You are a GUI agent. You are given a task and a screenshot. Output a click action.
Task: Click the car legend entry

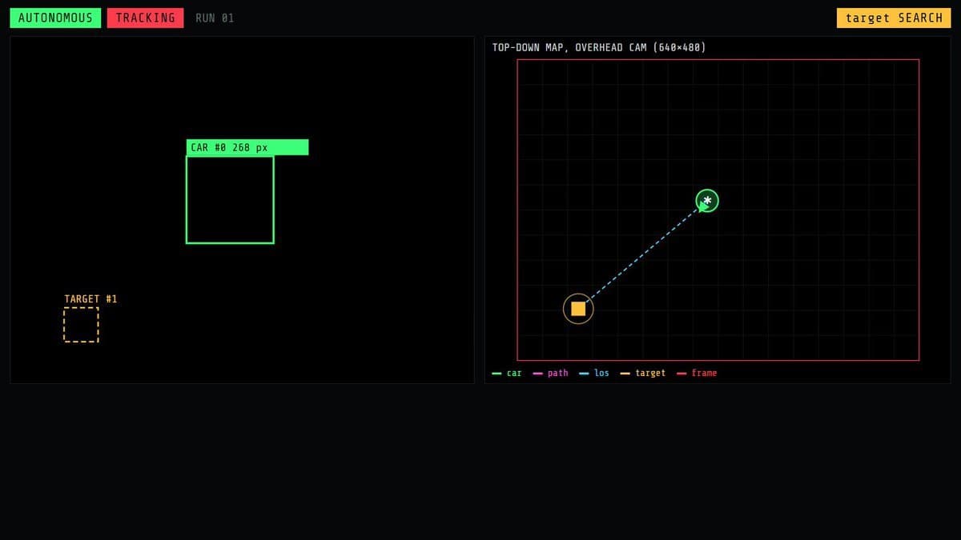(x=507, y=373)
